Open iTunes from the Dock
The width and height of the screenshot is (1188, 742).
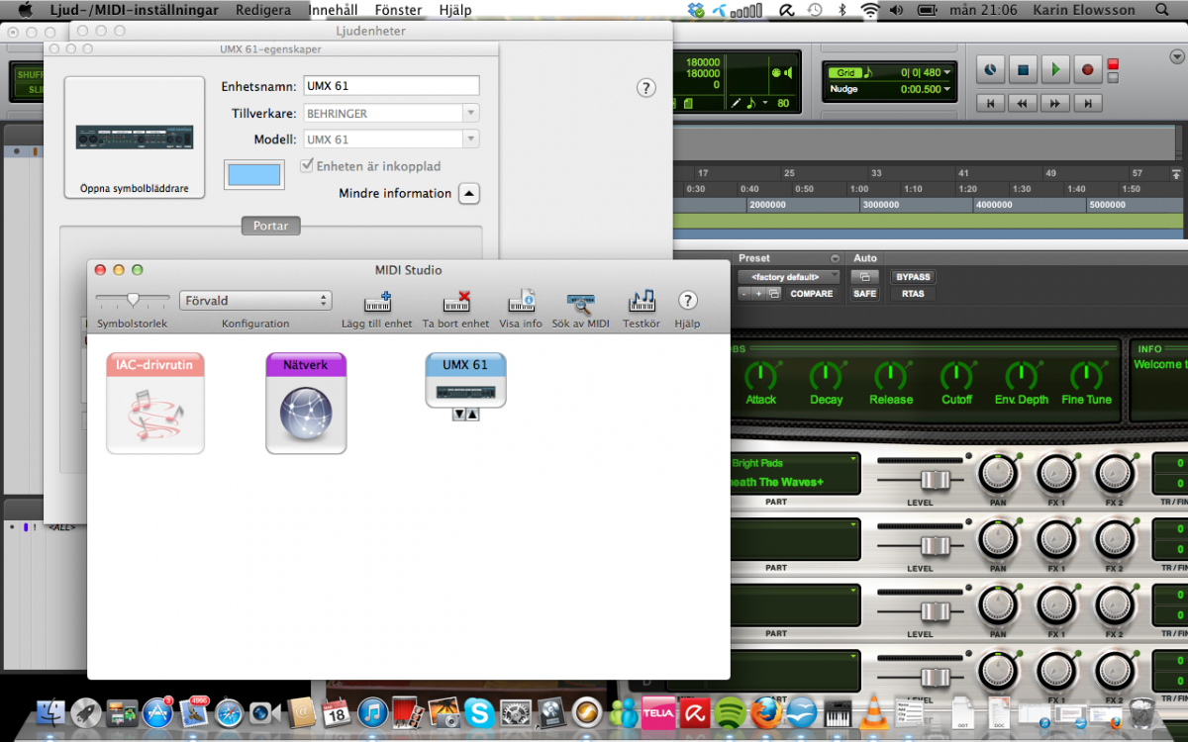(x=372, y=711)
